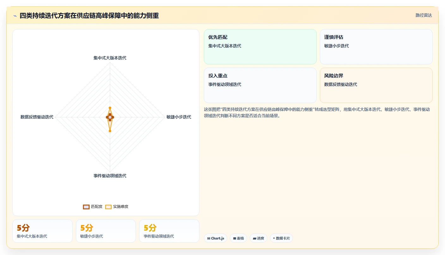Click the 敏捷小步迭代 radar axis label
The width and height of the screenshot is (445, 255).
click(x=179, y=117)
